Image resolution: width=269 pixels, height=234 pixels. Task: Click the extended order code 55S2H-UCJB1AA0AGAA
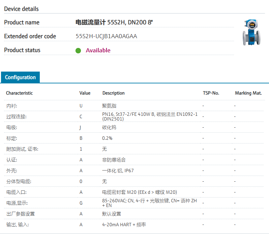pos(106,36)
